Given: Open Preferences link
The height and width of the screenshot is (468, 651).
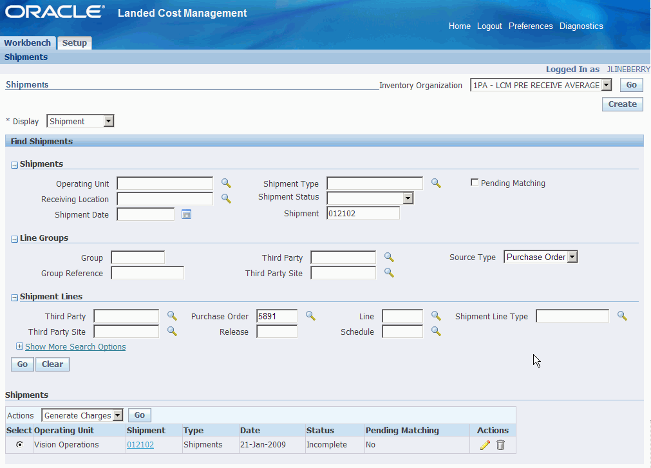Looking at the screenshot, I should click(531, 26).
